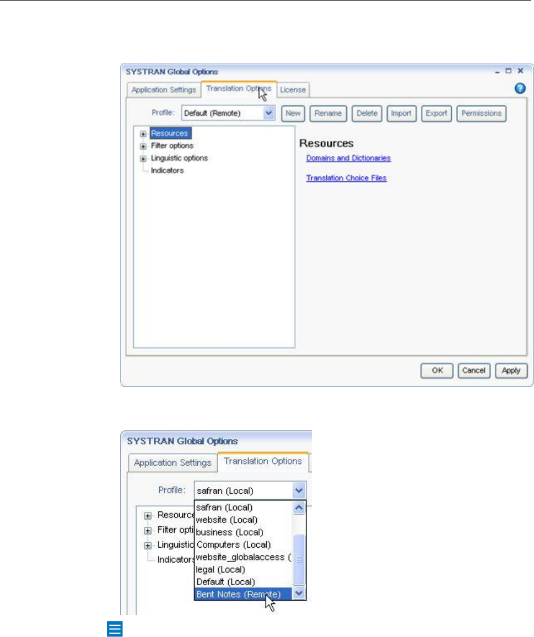534x637 pixels.
Task: Select Linguistic options in the top tree
Action: click(179, 158)
